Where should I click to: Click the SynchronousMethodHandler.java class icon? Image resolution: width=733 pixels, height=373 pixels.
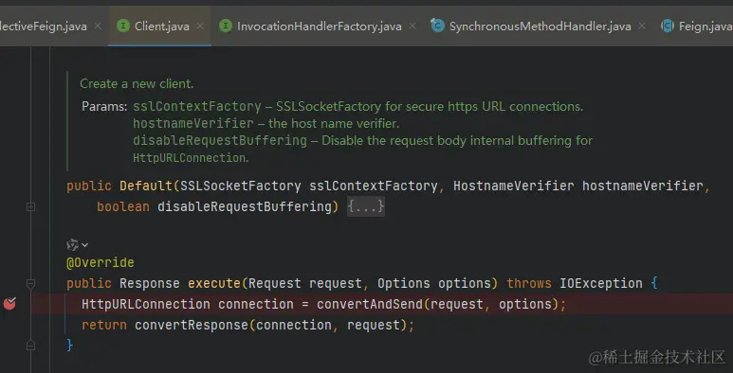tap(437, 26)
